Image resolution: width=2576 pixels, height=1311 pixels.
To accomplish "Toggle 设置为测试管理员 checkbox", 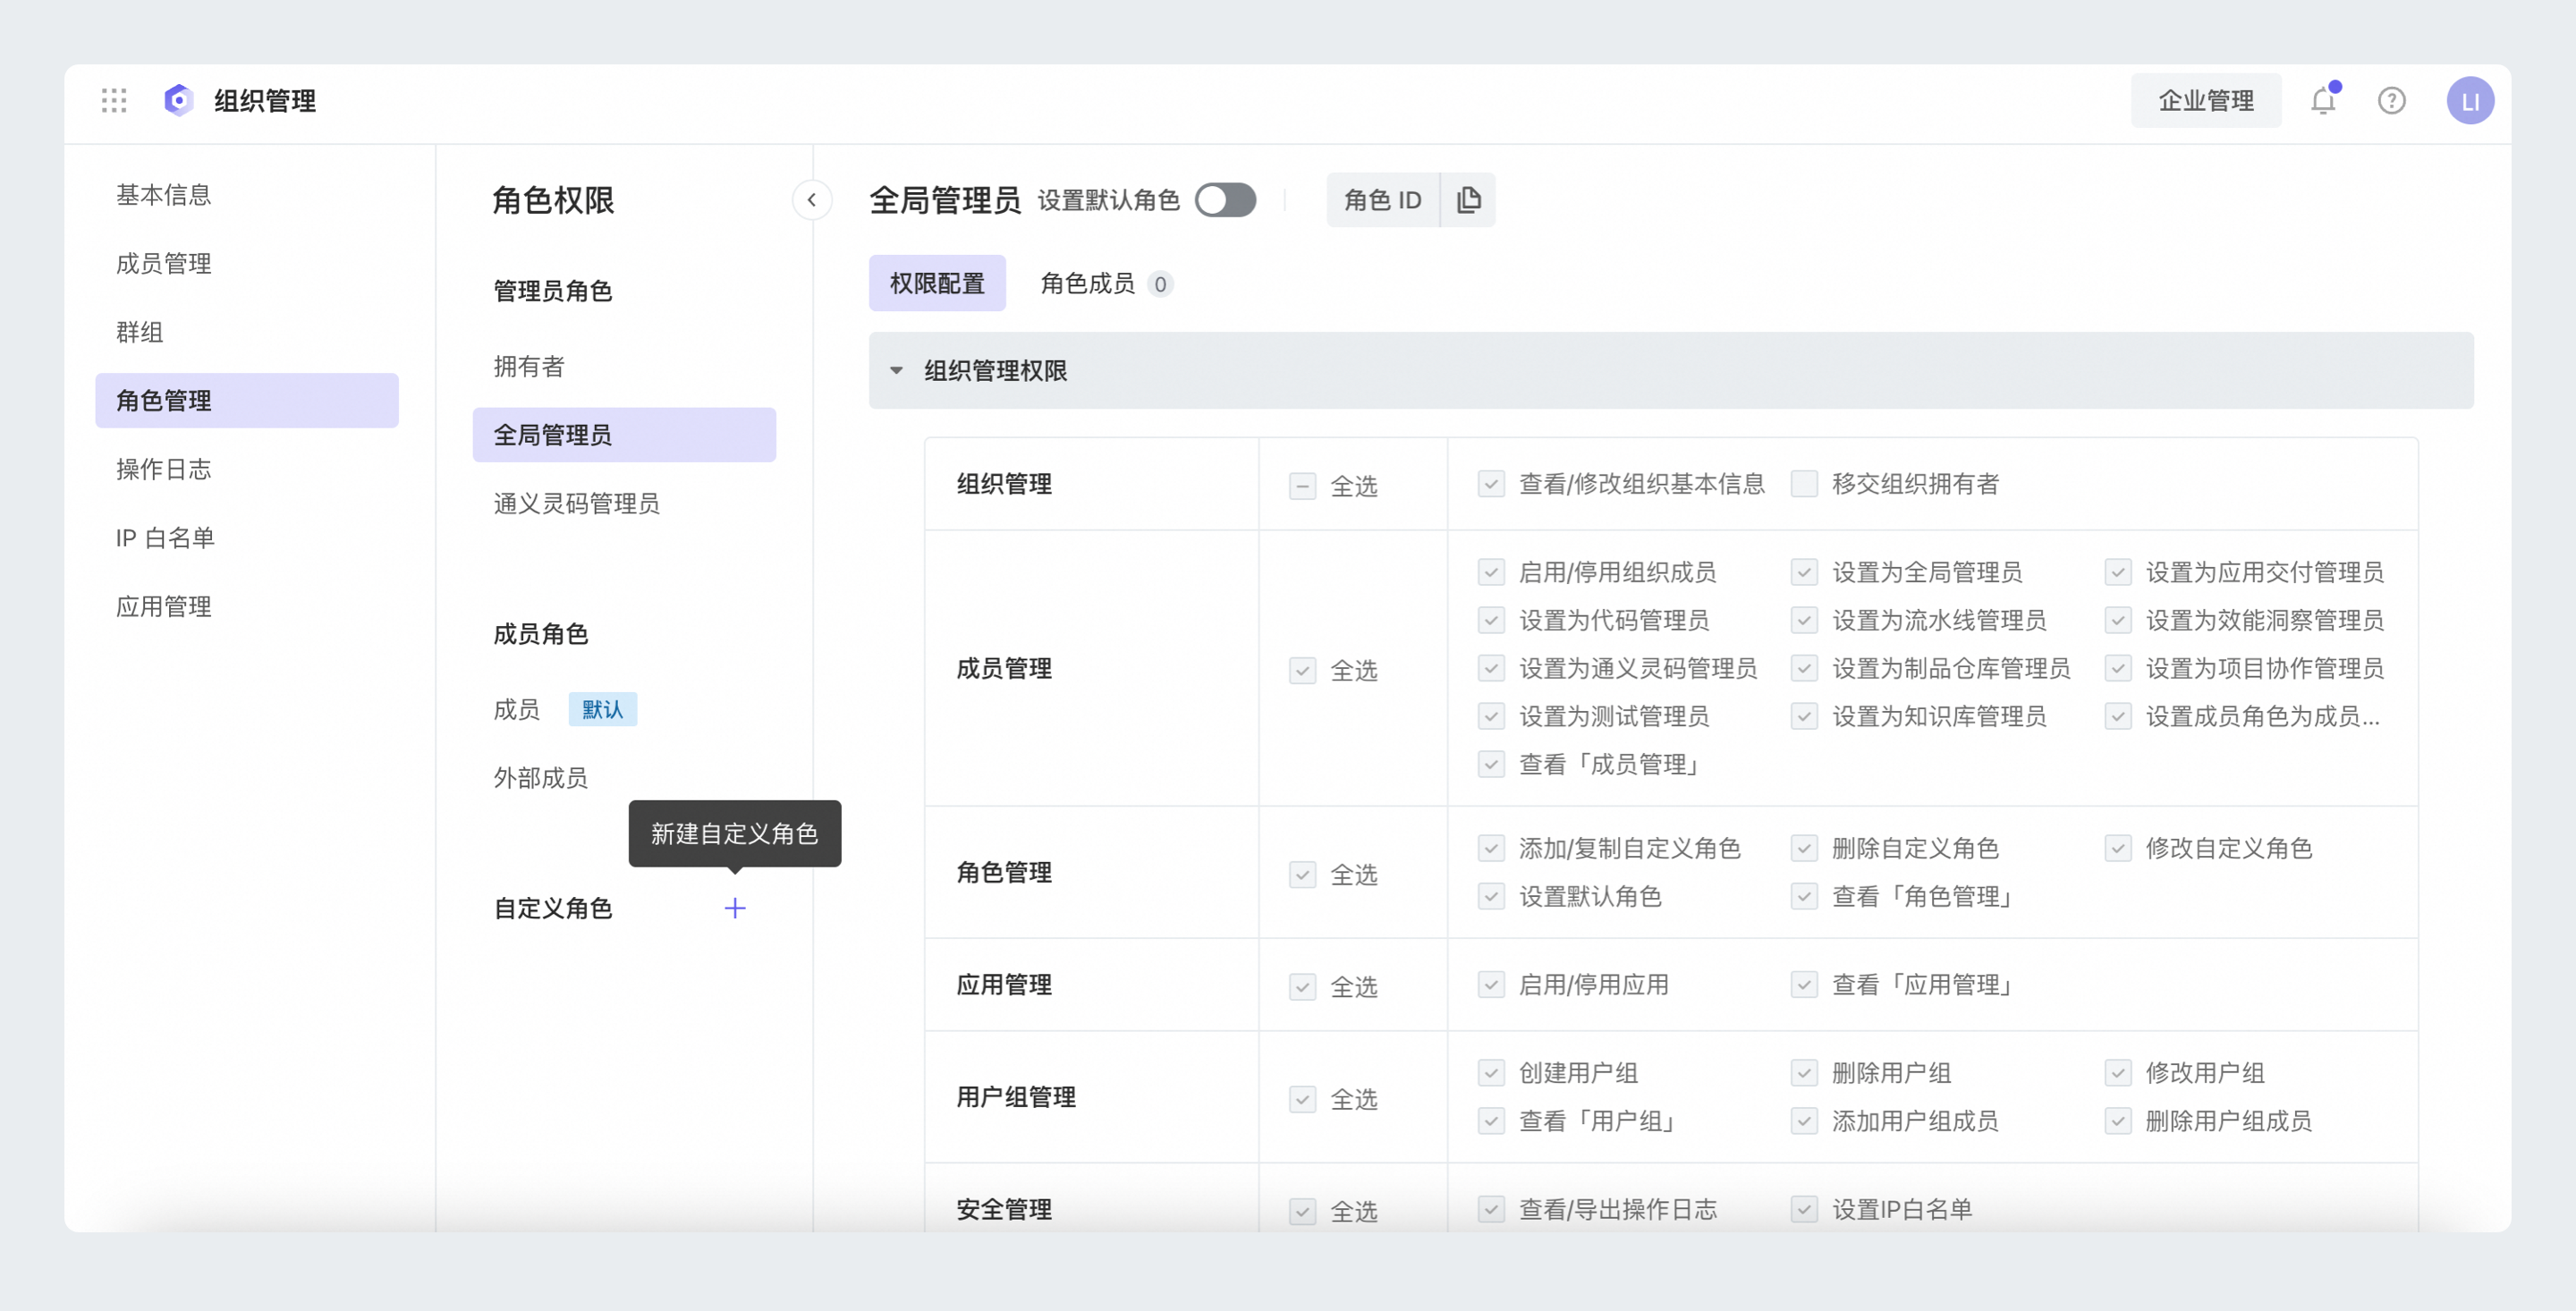I will pos(1491,716).
